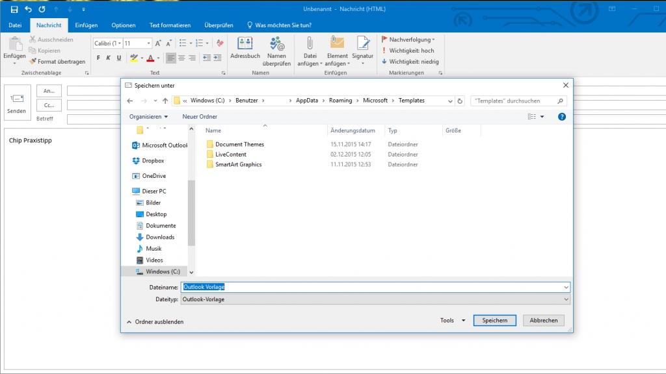Open the Signatur button in ribbon
666x374 pixels.
click(363, 44)
